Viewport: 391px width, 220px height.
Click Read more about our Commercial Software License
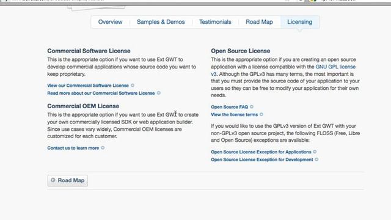(x=101, y=93)
